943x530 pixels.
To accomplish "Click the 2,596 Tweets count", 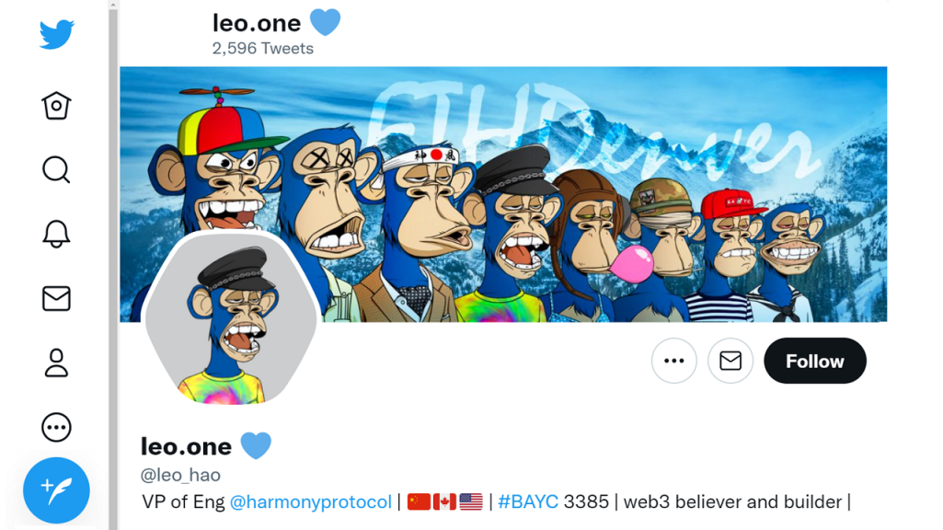I will click(x=263, y=48).
